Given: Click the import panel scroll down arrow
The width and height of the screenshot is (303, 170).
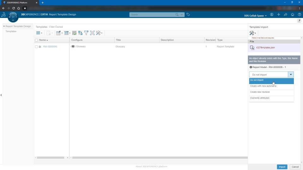Looking at the screenshot, I should 302,162.
